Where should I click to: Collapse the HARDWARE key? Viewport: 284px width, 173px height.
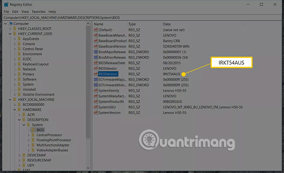(x=15, y=110)
